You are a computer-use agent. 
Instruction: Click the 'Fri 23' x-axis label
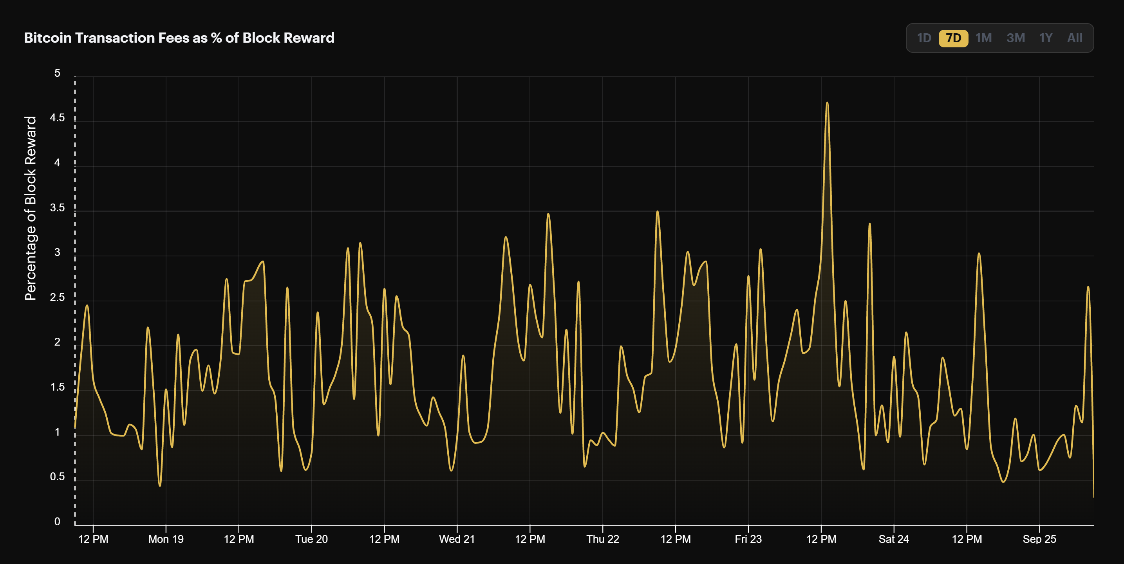pyautogui.click(x=748, y=539)
